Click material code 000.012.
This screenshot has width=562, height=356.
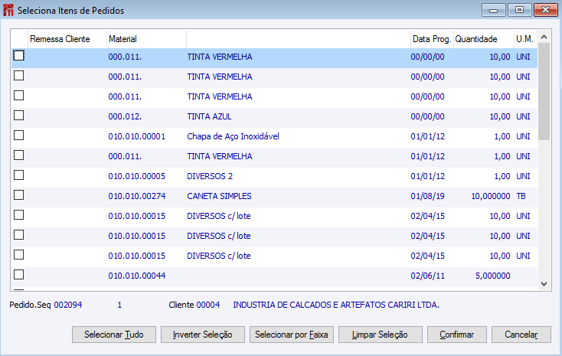pos(125,116)
